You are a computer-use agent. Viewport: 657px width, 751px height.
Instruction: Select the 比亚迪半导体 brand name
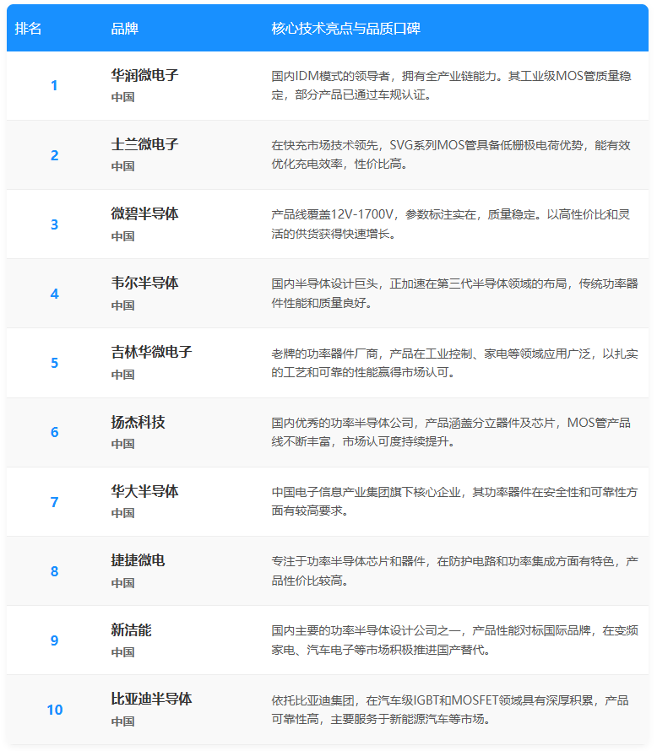coord(151,699)
